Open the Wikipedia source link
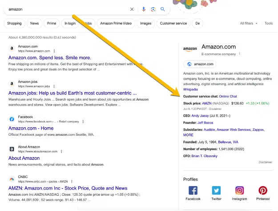Screen dimensions: 278x211 click(191, 89)
